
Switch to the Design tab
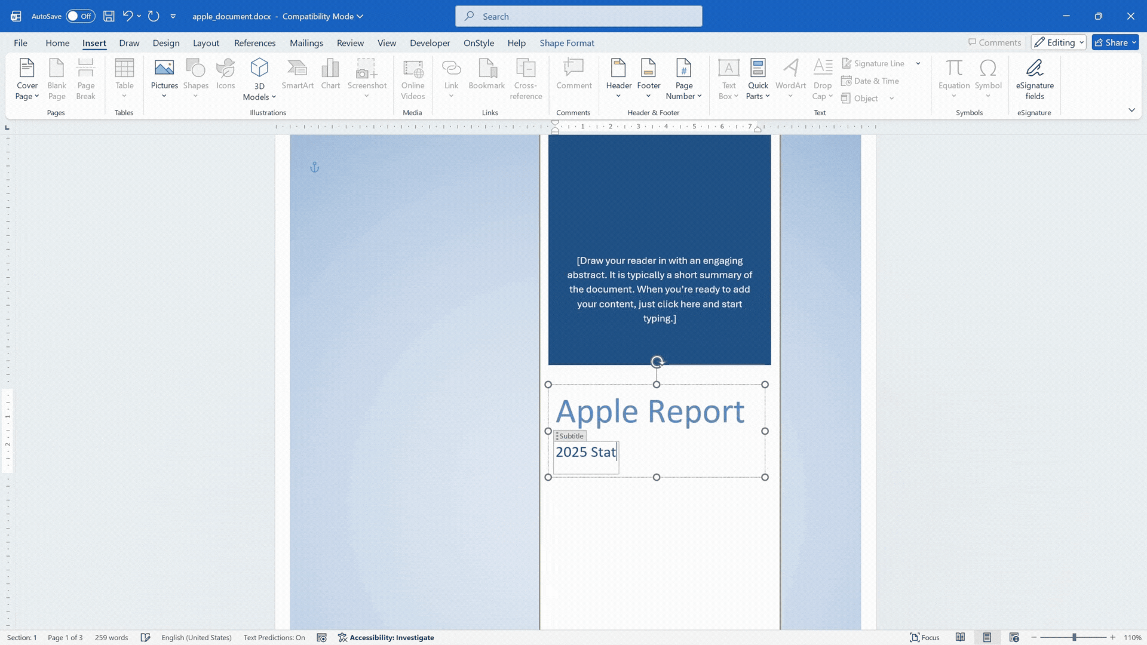coord(165,43)
